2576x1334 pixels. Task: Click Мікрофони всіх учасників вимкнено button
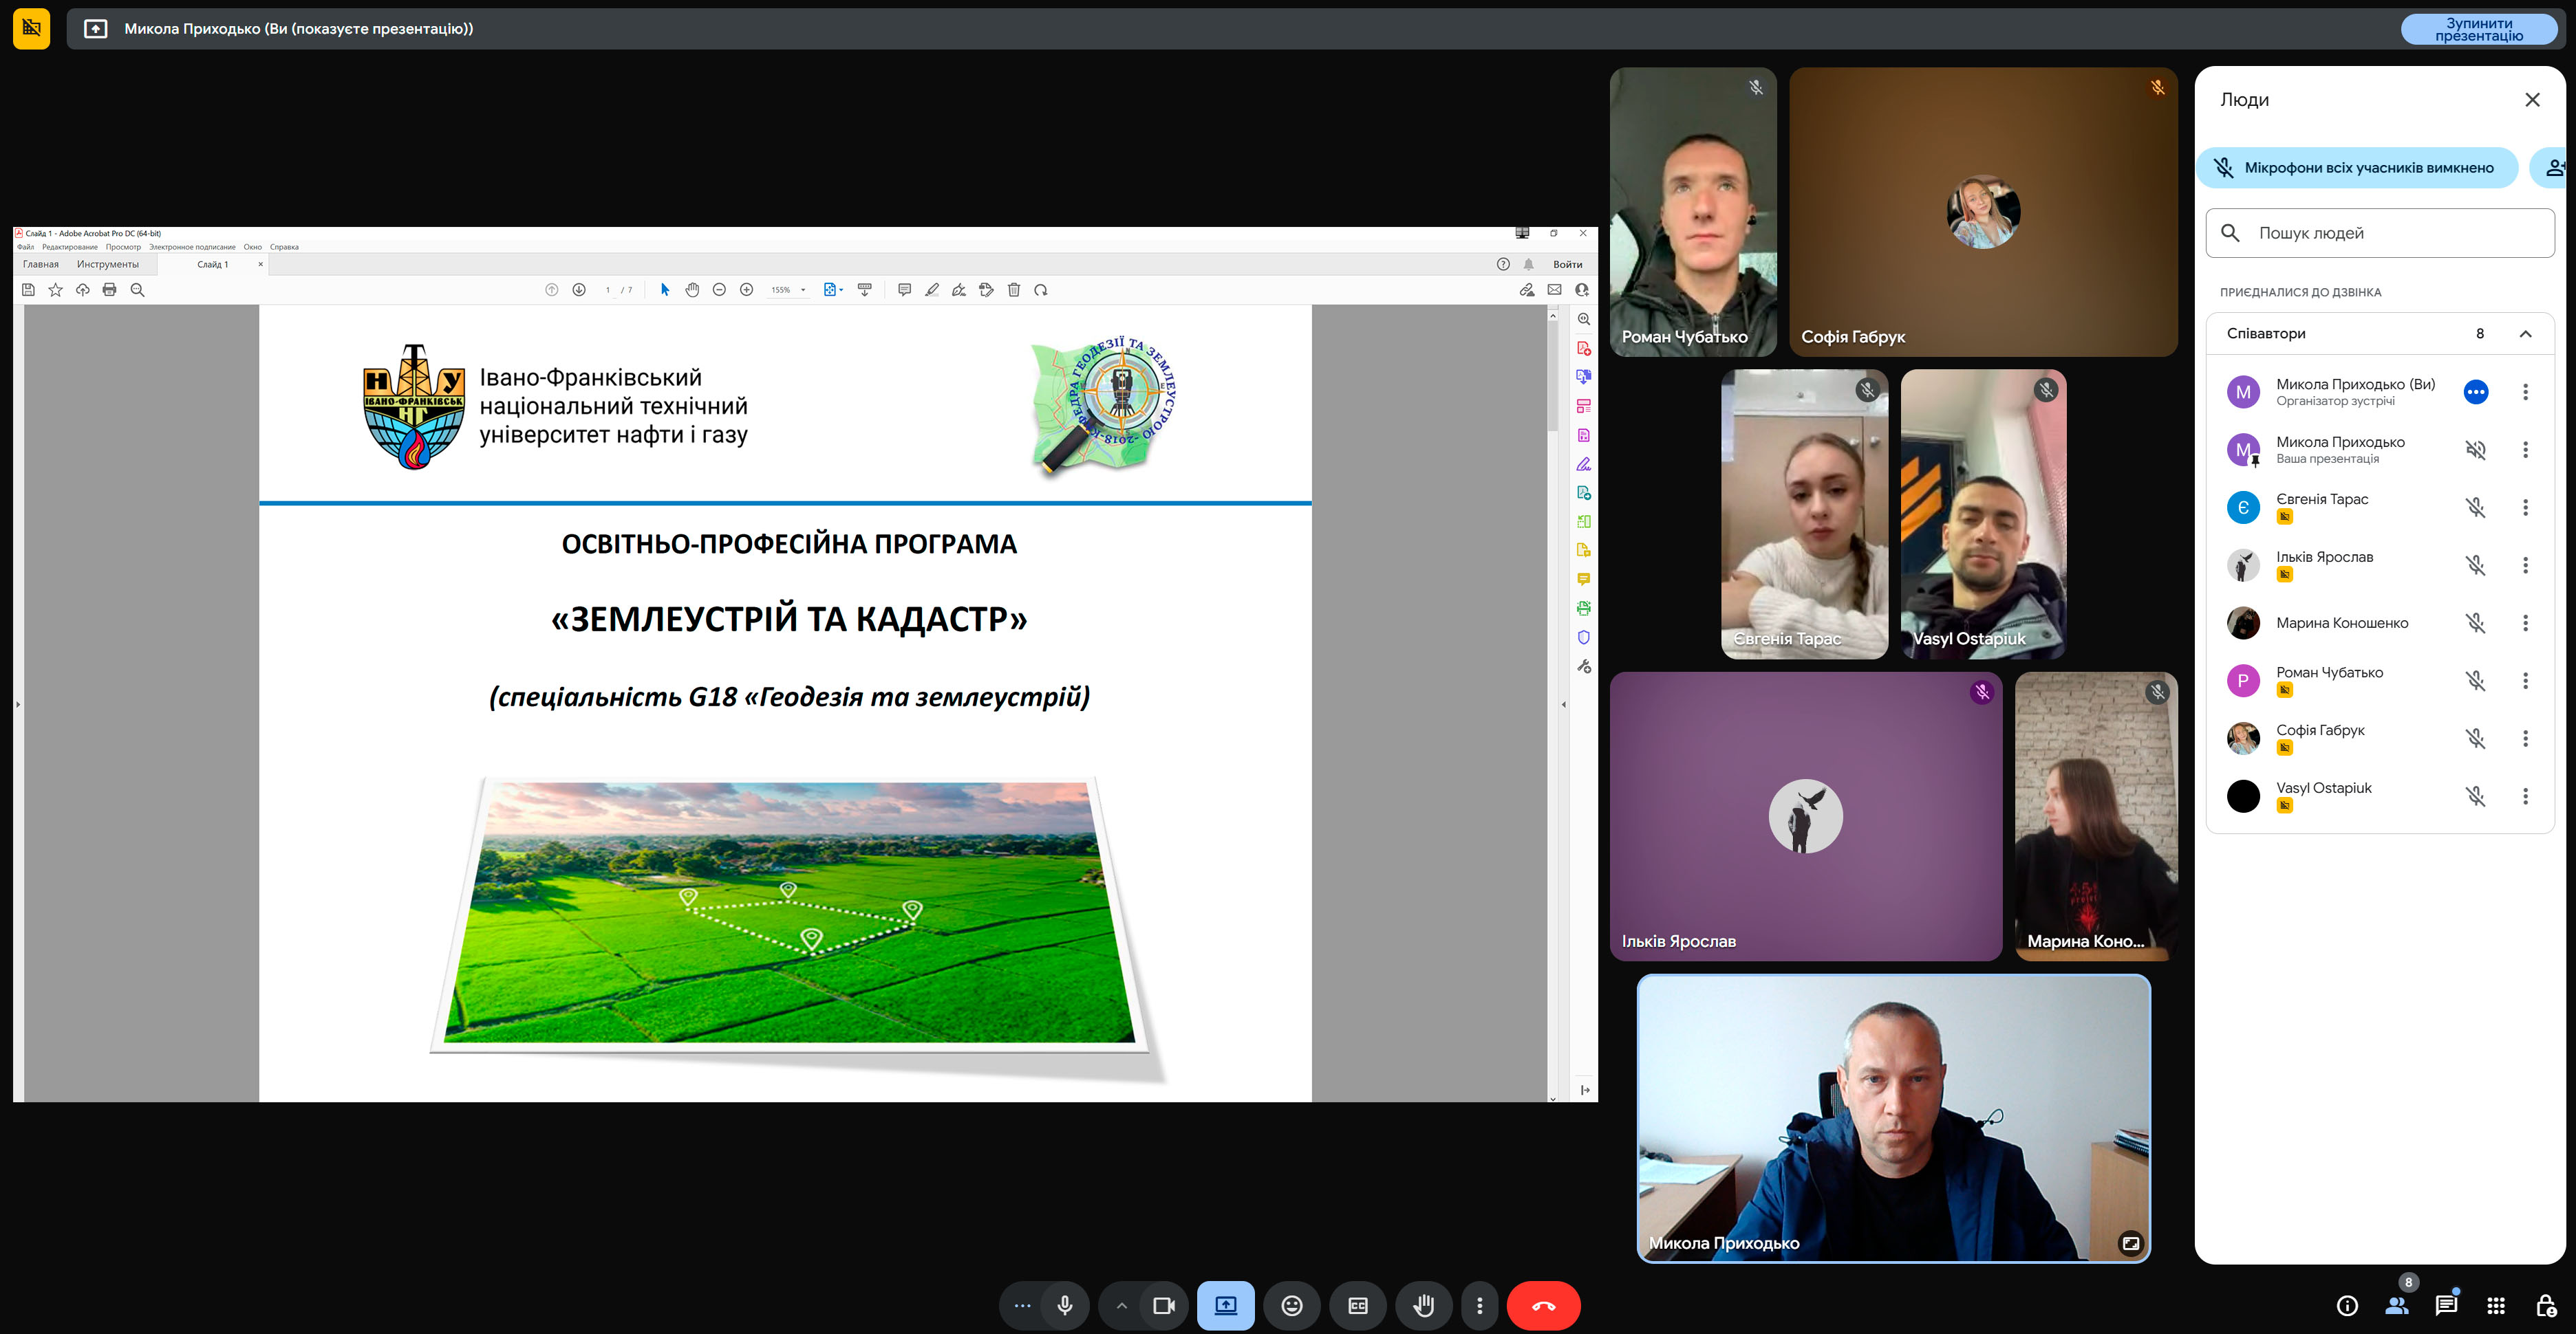point(2356,168)
